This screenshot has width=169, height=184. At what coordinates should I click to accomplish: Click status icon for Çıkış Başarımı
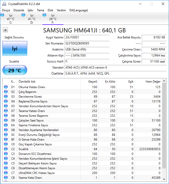coord(6,92)
